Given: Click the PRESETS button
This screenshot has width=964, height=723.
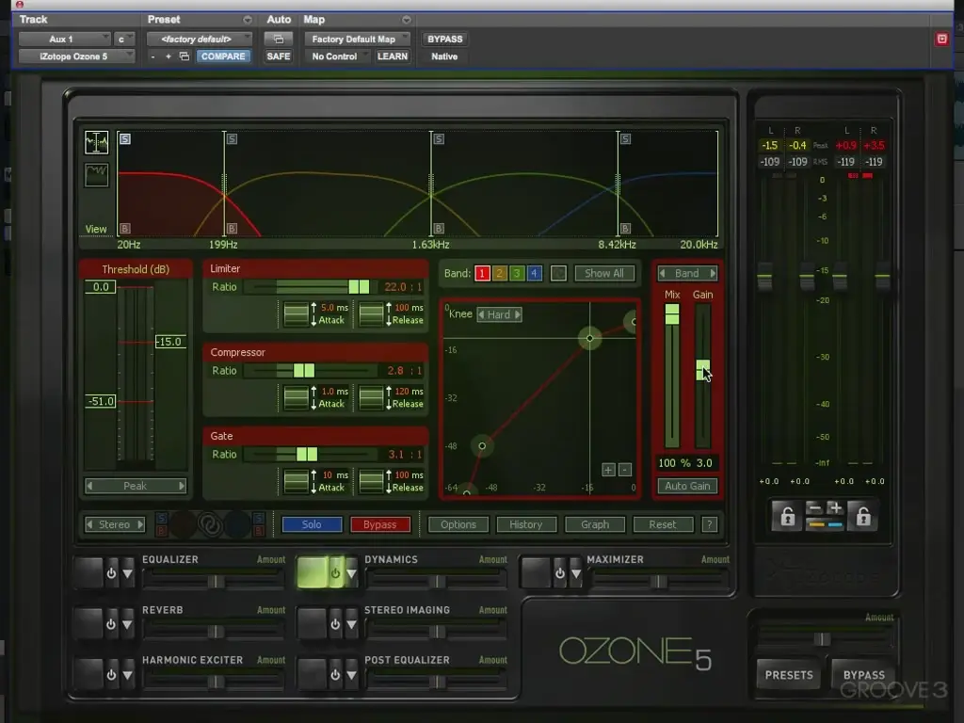Looking at the screenshot, I should pyautogui.click(x=789, y=675).
